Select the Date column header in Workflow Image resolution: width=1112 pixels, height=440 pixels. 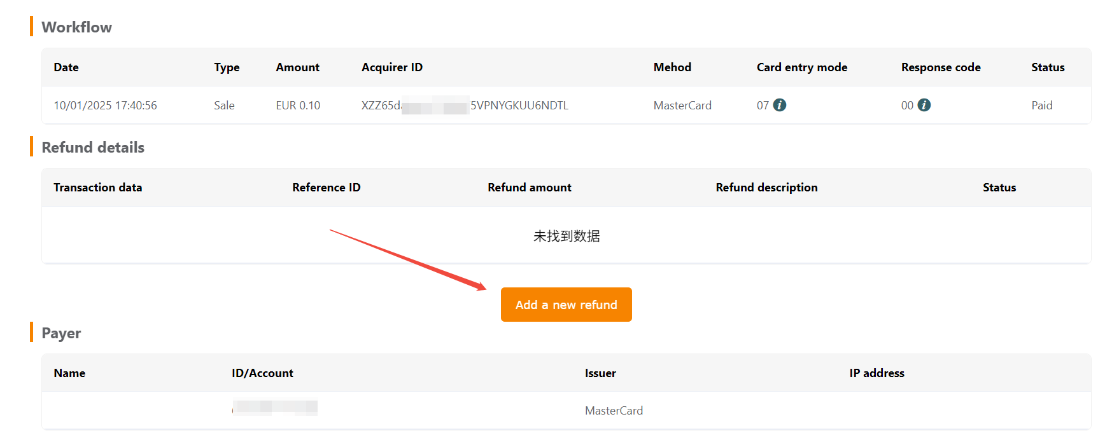pos(66,67)
